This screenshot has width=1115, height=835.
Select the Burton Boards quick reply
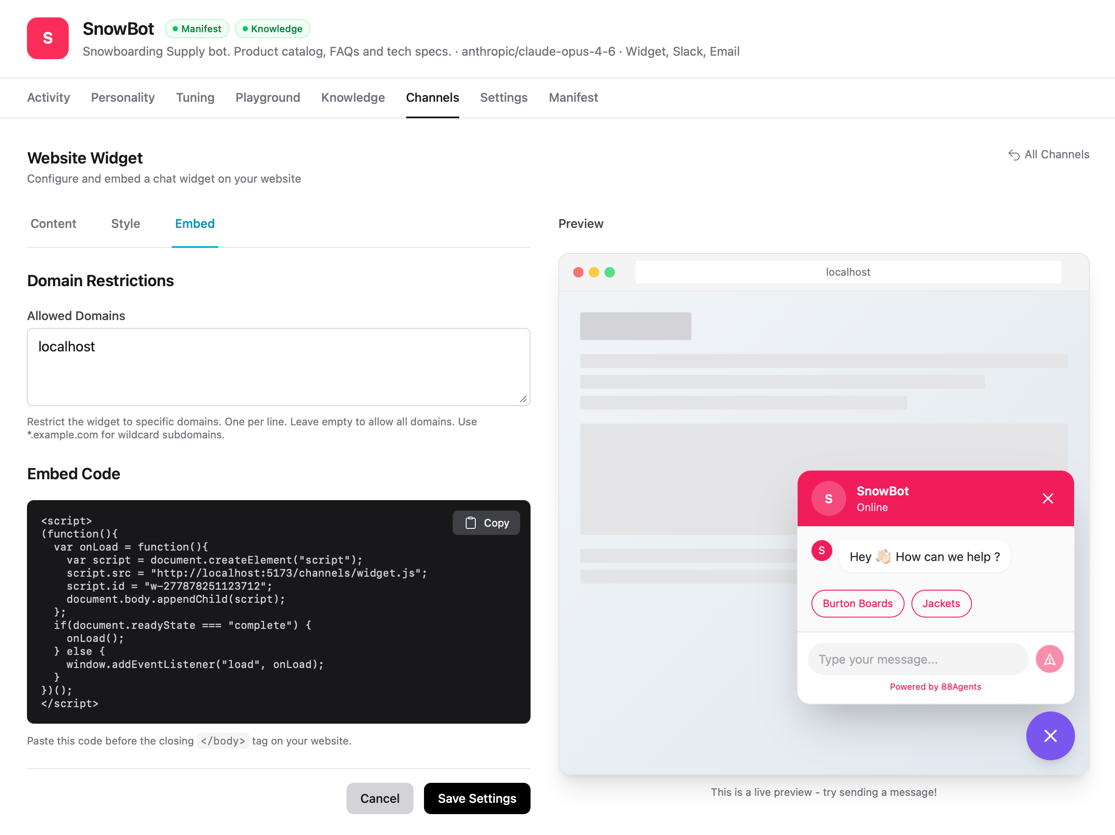pyautogui.click(x=858, y=604)
